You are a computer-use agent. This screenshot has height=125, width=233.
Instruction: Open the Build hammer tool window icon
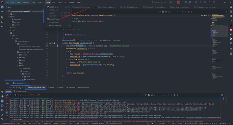tap(2, 92)
